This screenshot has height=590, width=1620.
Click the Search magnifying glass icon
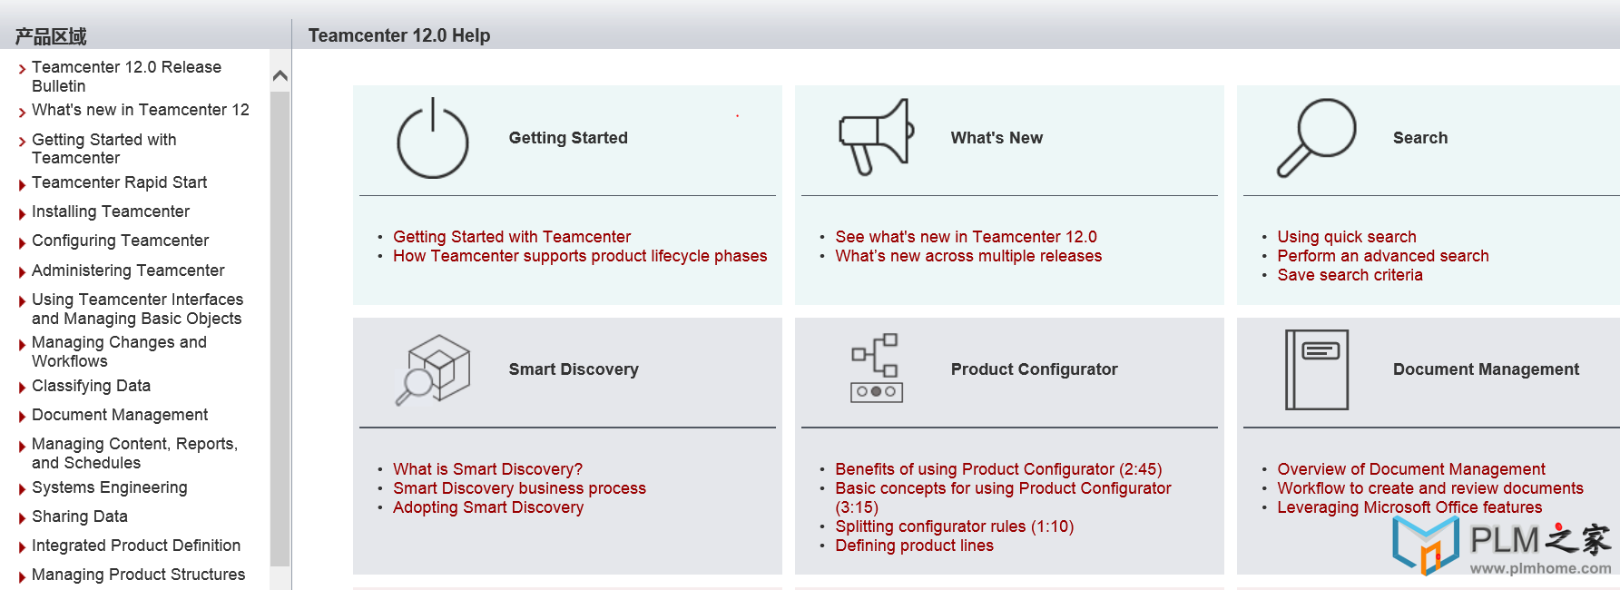1317,138
